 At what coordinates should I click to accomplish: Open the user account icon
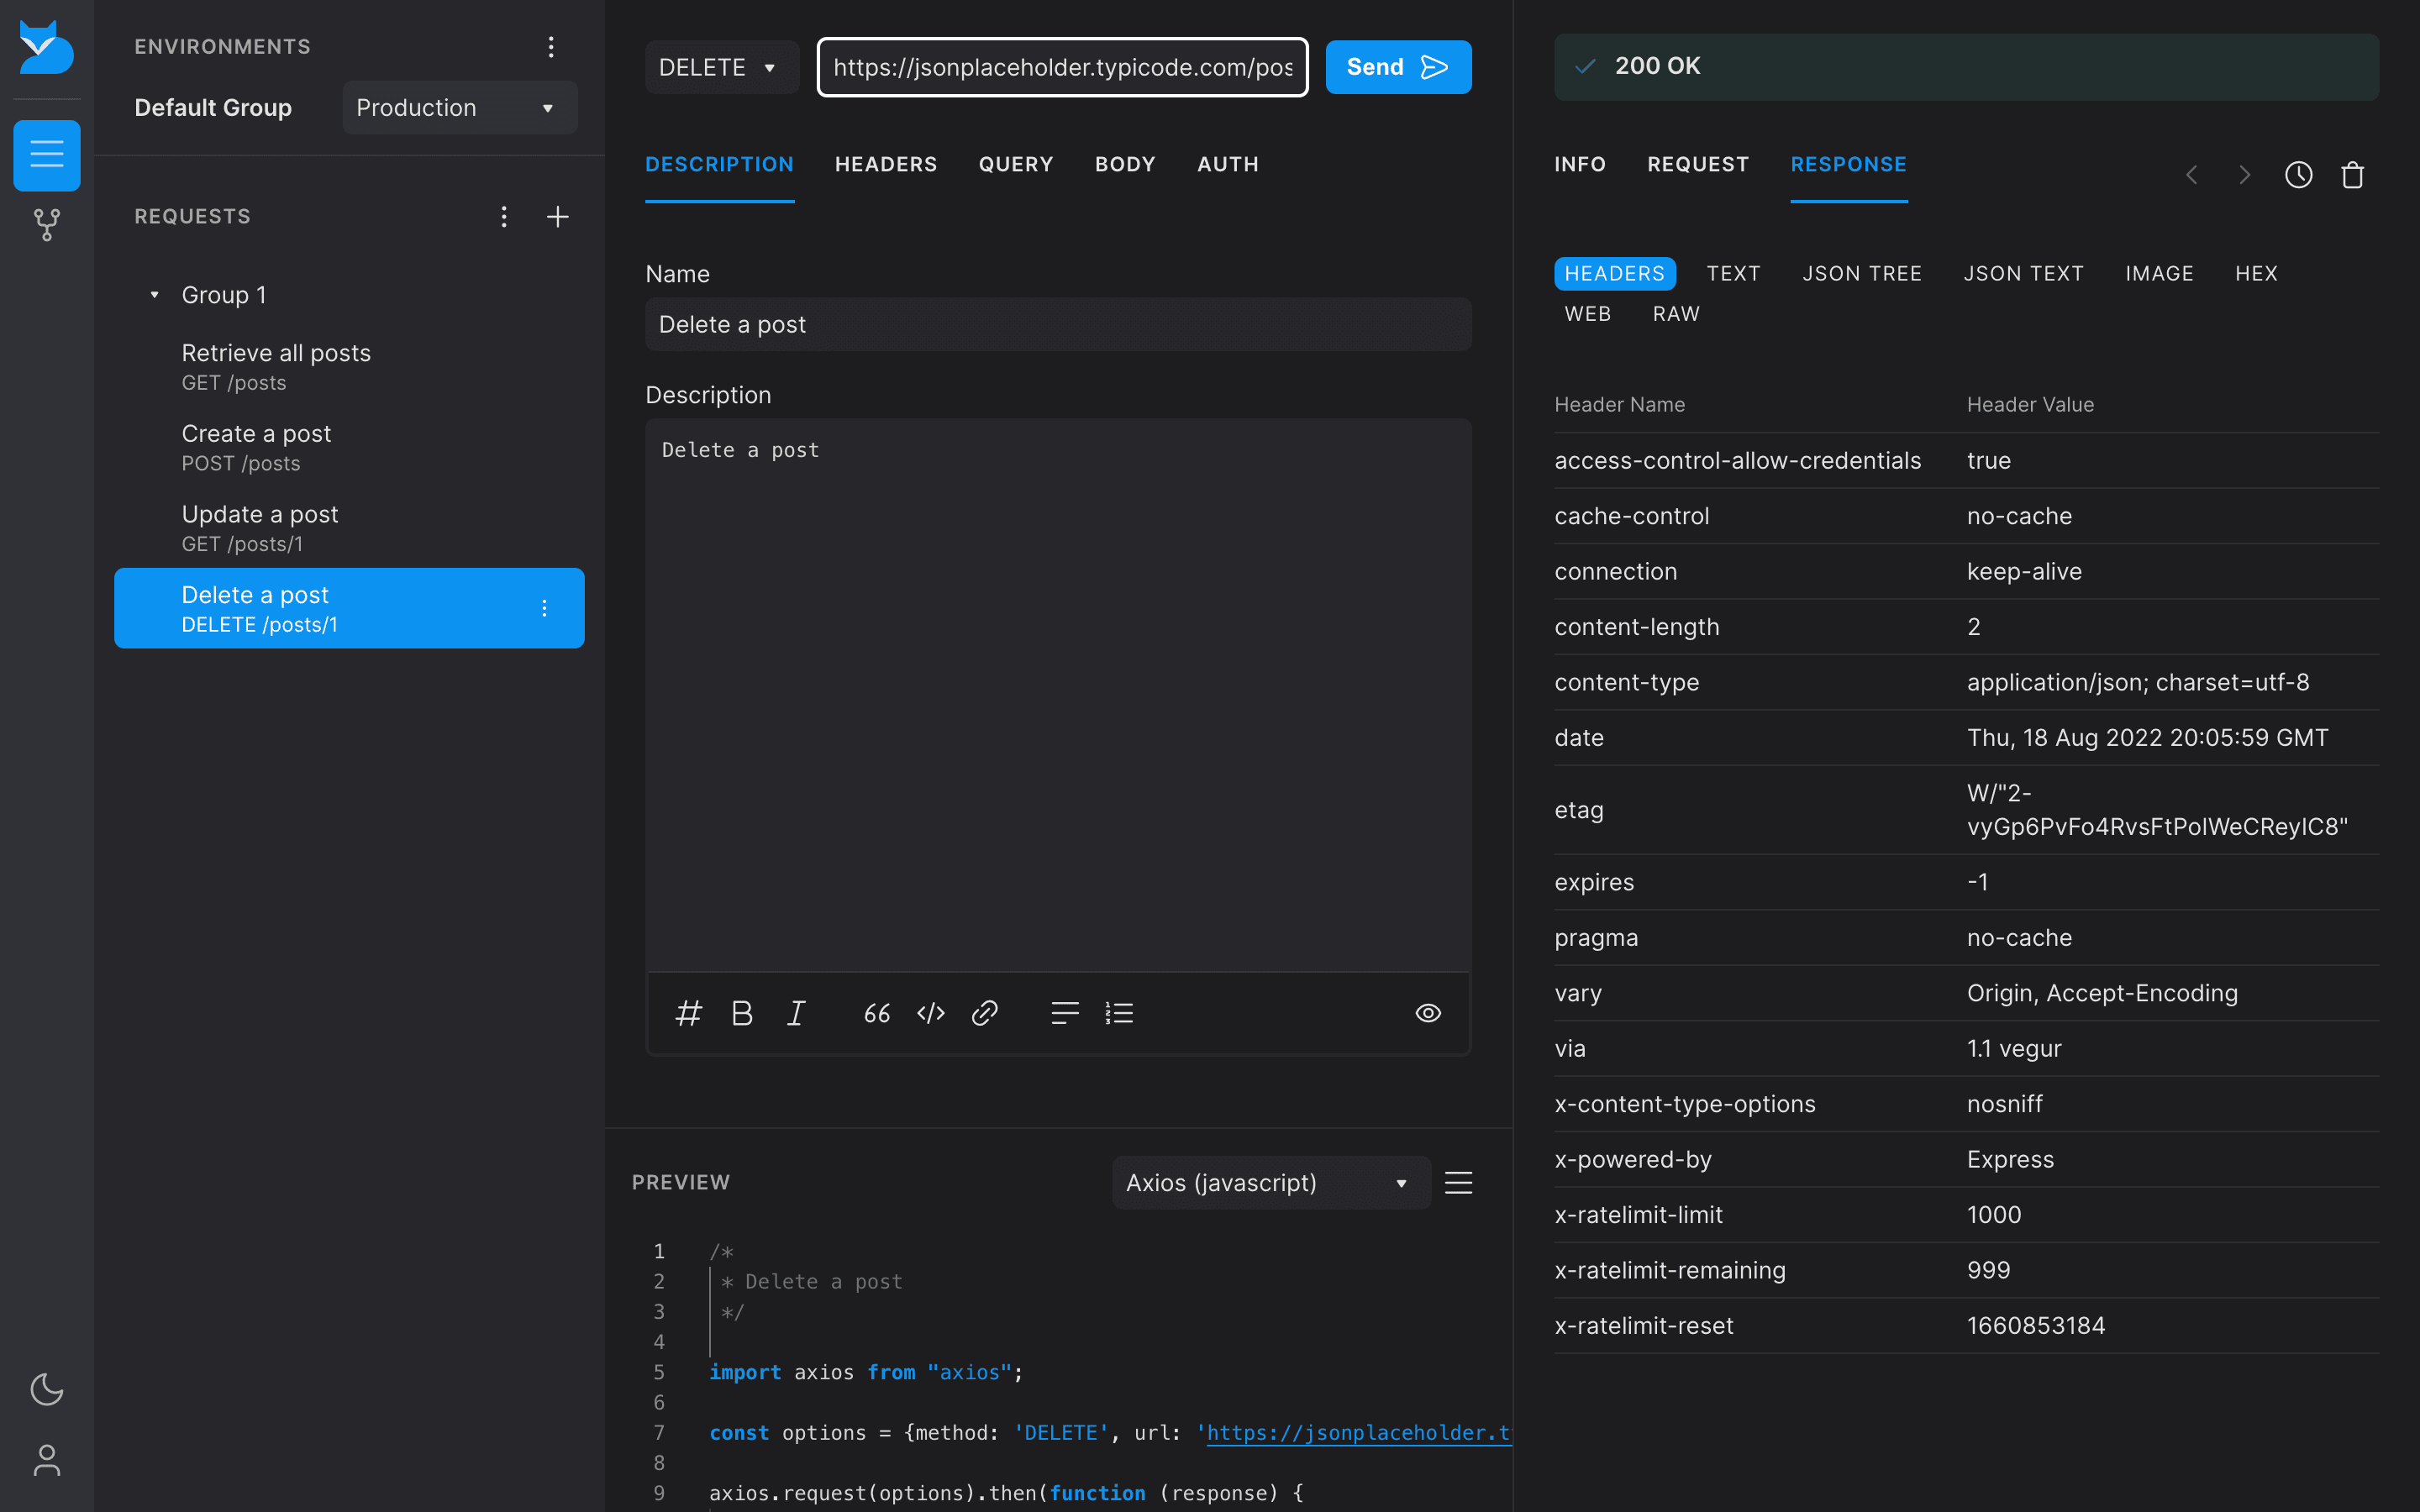tap(46, 1460)
